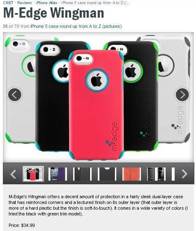Click the pink Wingman case in the main image
Screen dimensions: 196x231
(x=96, y=105)
